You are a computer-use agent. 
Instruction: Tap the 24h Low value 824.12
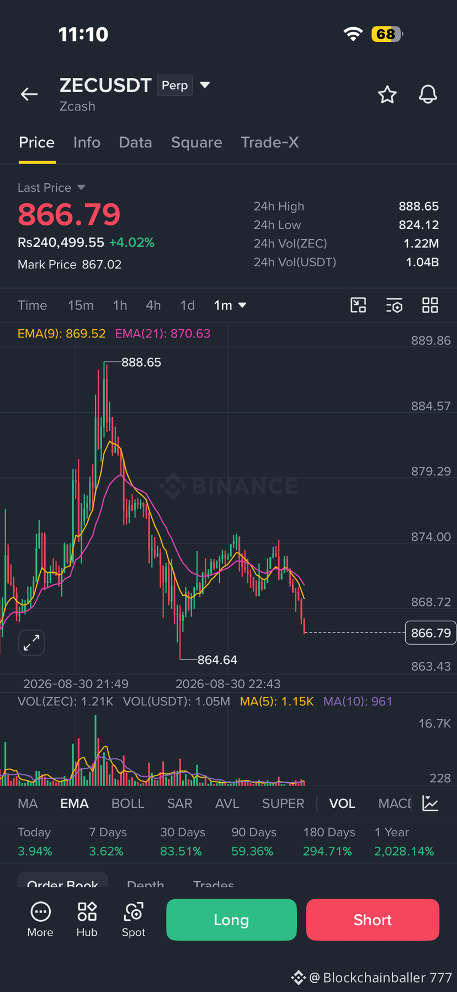click(x=419, y=225)
